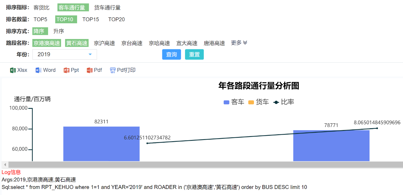This screenshot has height=195, width=403.
Task: Expand 更多 road names list
Action: point(239,43)
